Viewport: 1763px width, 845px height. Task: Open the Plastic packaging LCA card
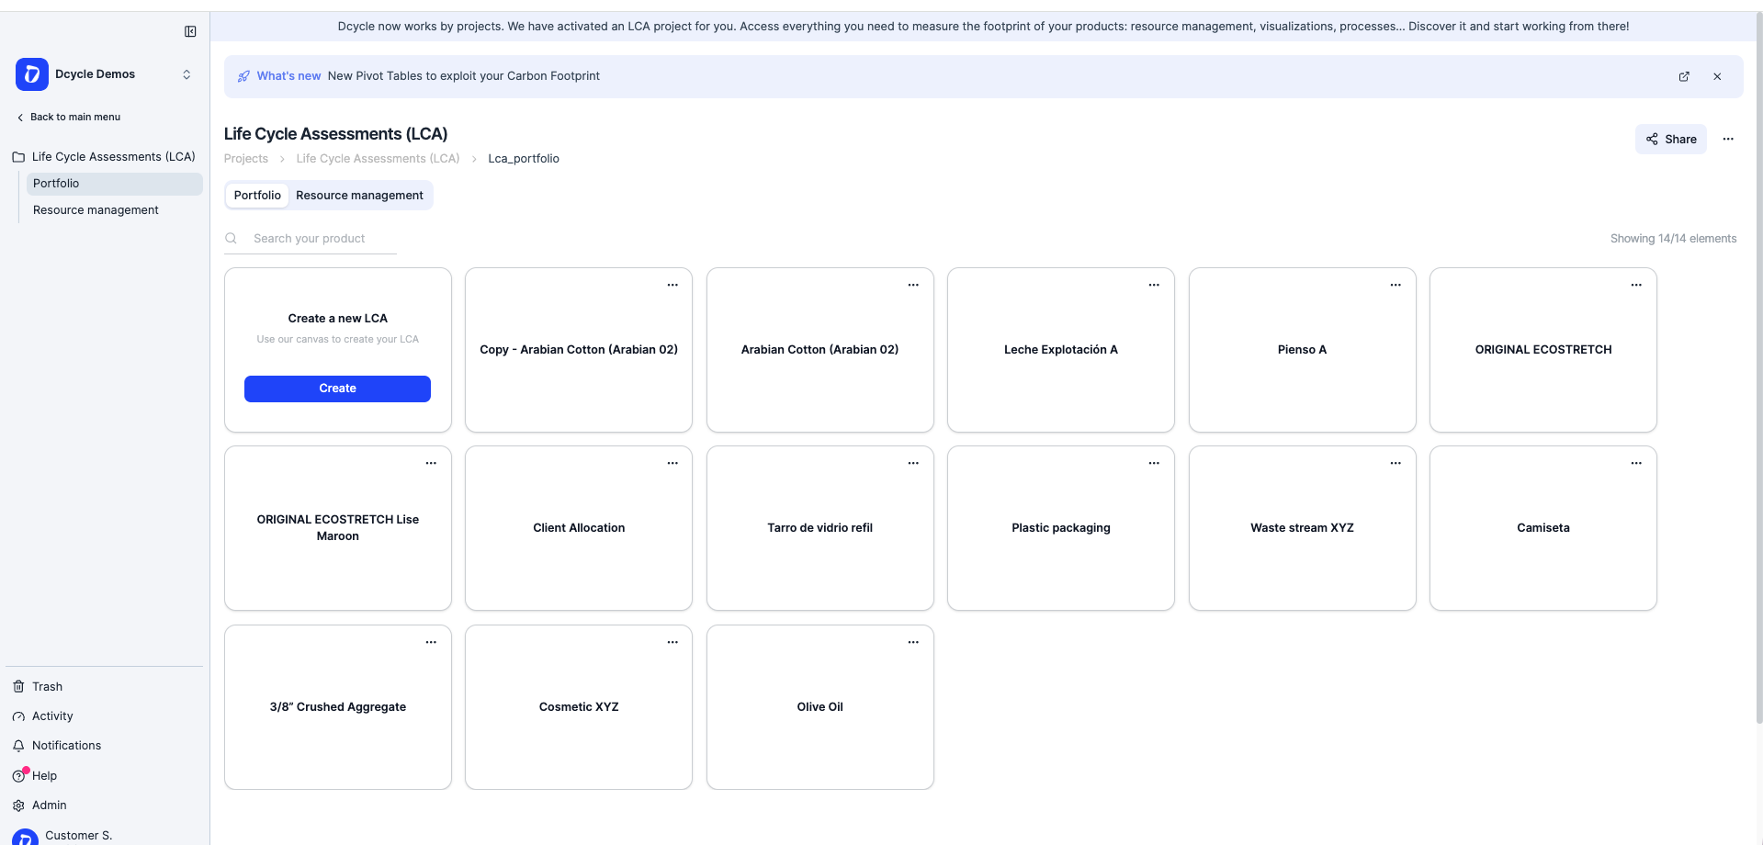1060,528
